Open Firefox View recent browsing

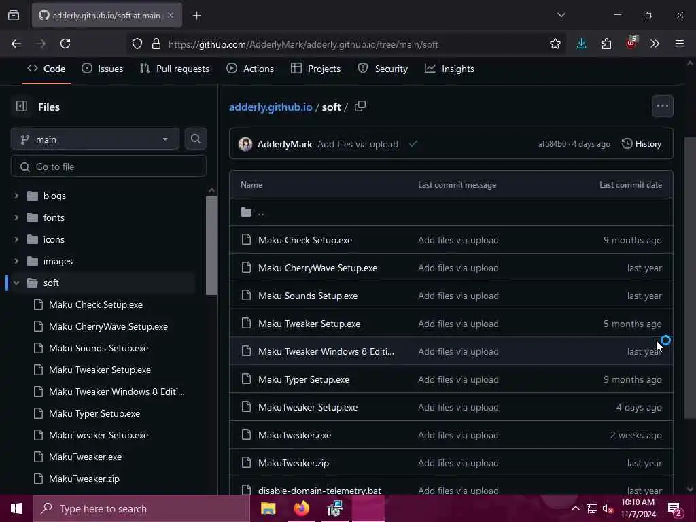pos(14,15)
